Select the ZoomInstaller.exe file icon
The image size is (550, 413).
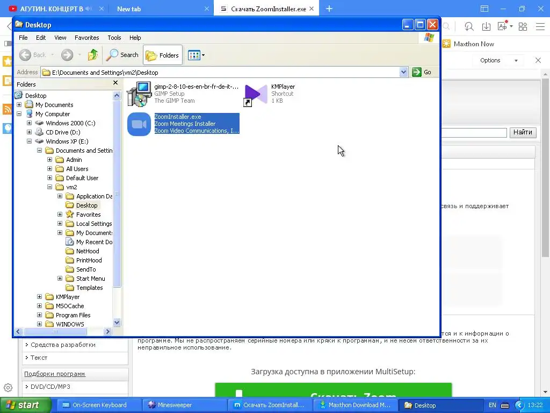139,124
